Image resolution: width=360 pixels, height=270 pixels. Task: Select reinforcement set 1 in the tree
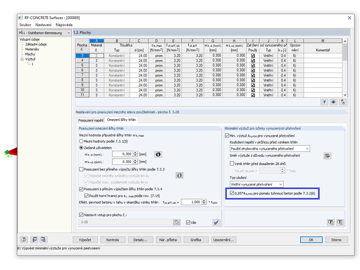[x=32, y=64]
